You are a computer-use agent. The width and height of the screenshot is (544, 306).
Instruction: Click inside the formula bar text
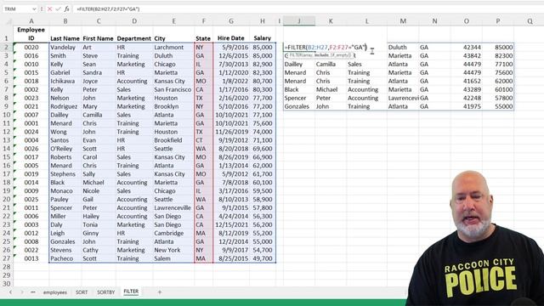108,9
